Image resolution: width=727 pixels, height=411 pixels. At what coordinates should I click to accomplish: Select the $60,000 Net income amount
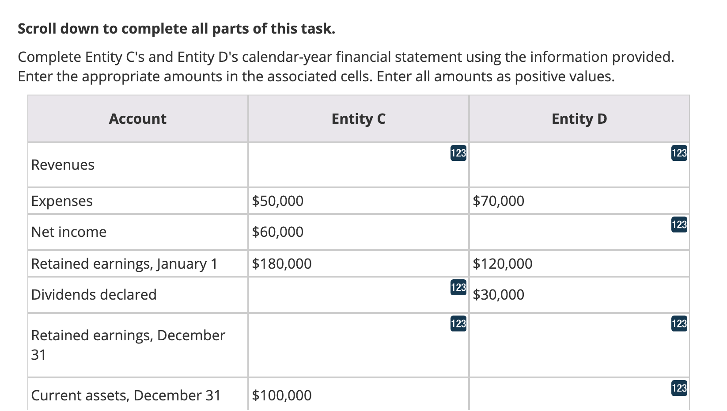[x=277, y=232]
